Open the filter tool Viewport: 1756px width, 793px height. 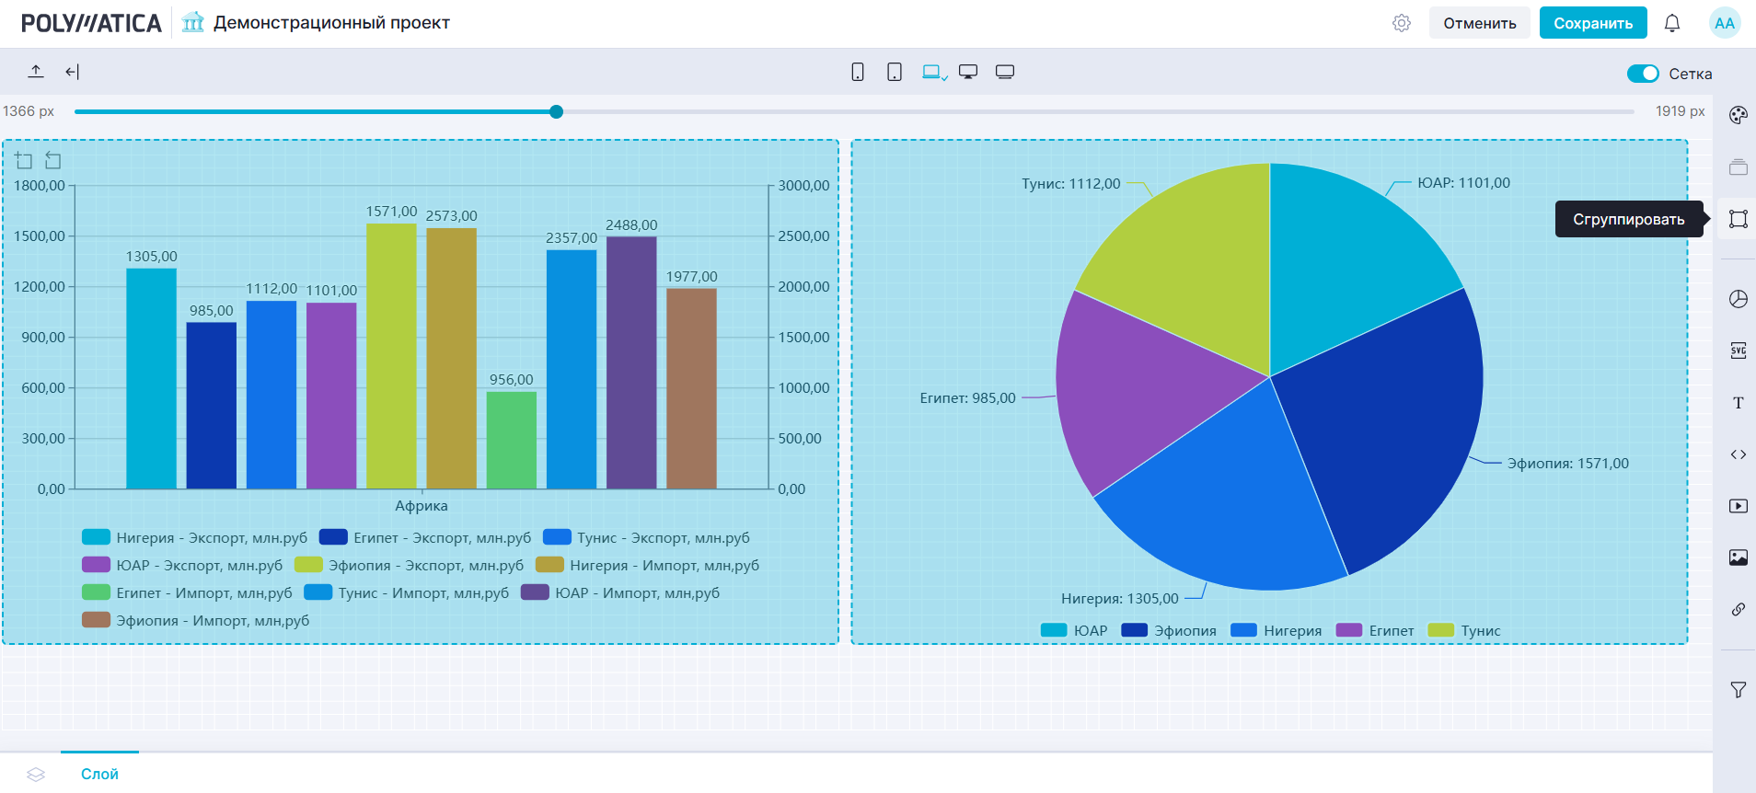(x=1738, y=690)
